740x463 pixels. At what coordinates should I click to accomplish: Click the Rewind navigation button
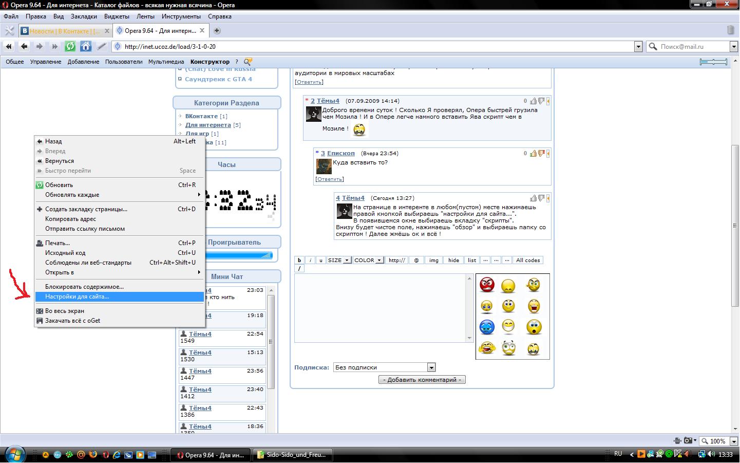click(9, 46)
